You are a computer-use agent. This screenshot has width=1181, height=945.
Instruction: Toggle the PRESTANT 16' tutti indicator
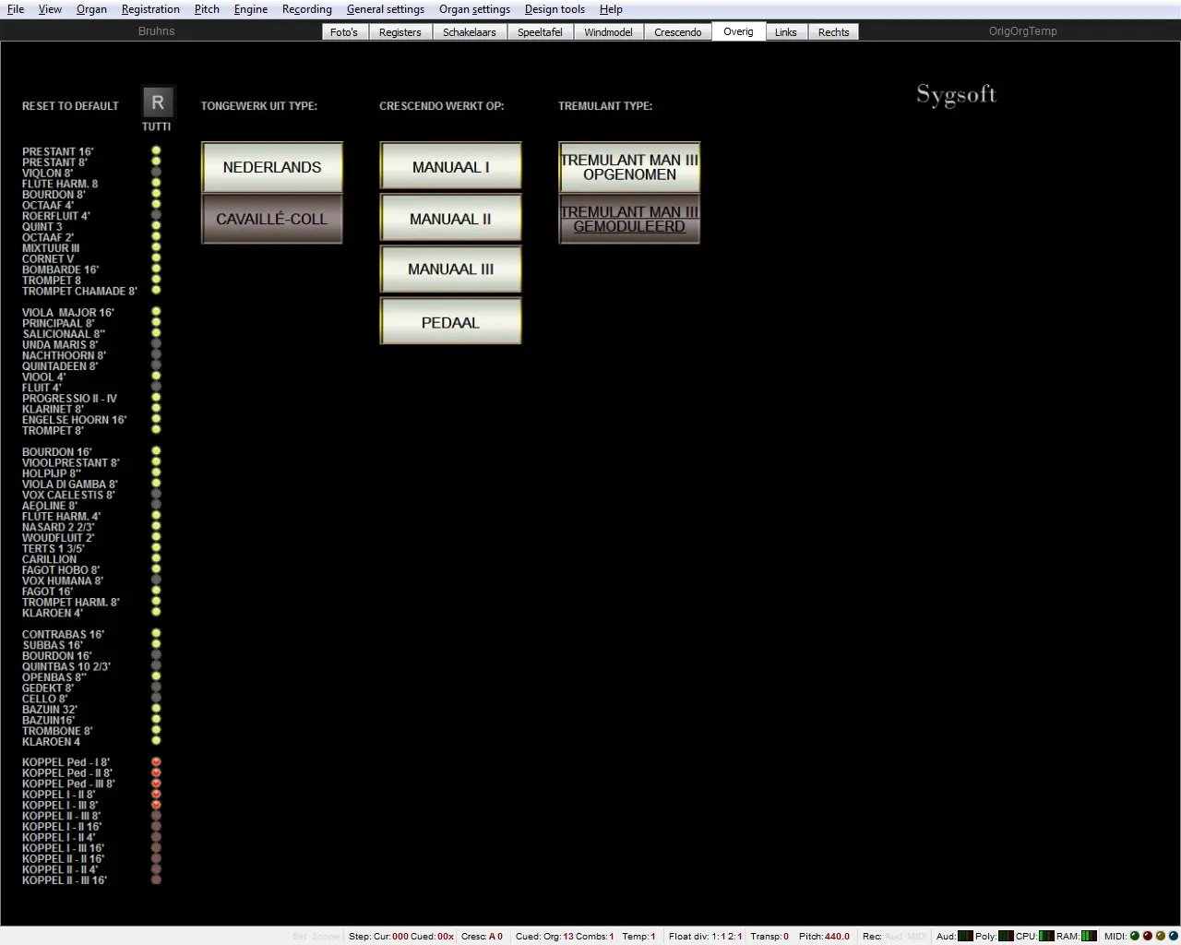coord(156,150)
